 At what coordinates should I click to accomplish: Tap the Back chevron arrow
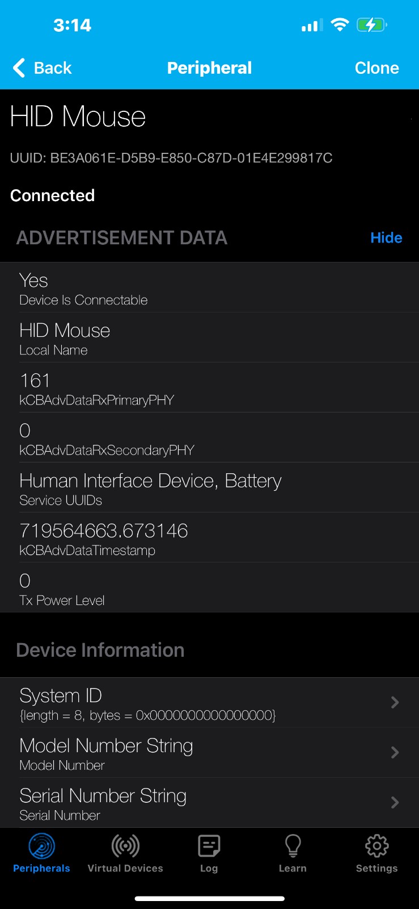[x=18, y=68]
